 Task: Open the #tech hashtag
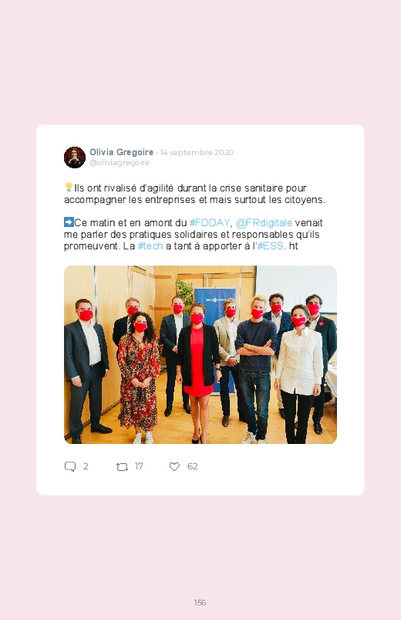(x=150, y=246)
